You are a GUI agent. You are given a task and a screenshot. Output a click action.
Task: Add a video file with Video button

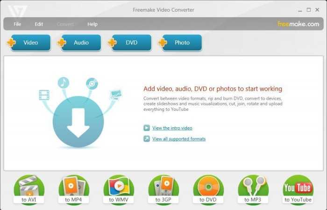tap(29, 43)
